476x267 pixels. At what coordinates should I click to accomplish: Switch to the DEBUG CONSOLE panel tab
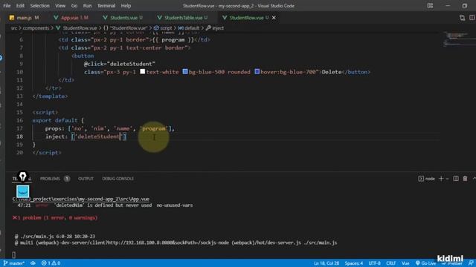[x=118, y=179]
